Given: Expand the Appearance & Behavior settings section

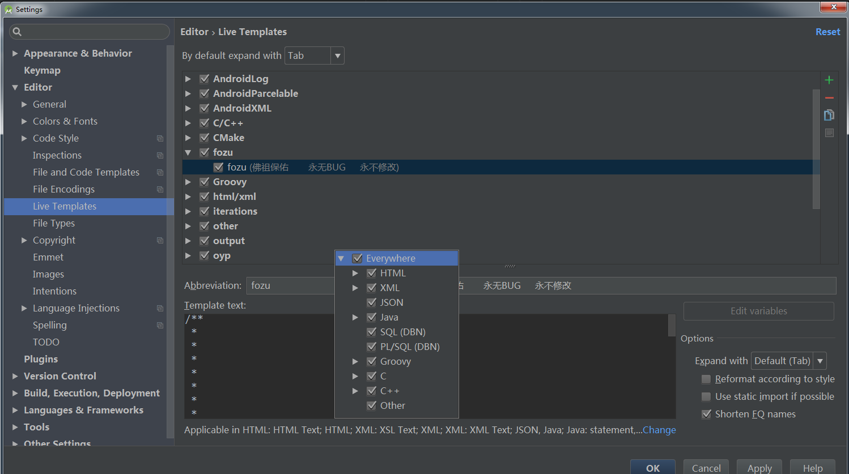Looking at the screenshot, I should point(15,53).
